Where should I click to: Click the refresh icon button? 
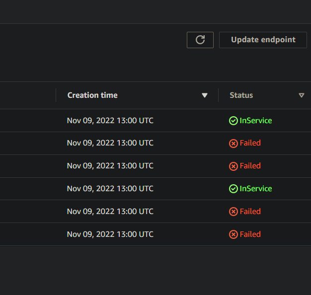tap(200, 40)
